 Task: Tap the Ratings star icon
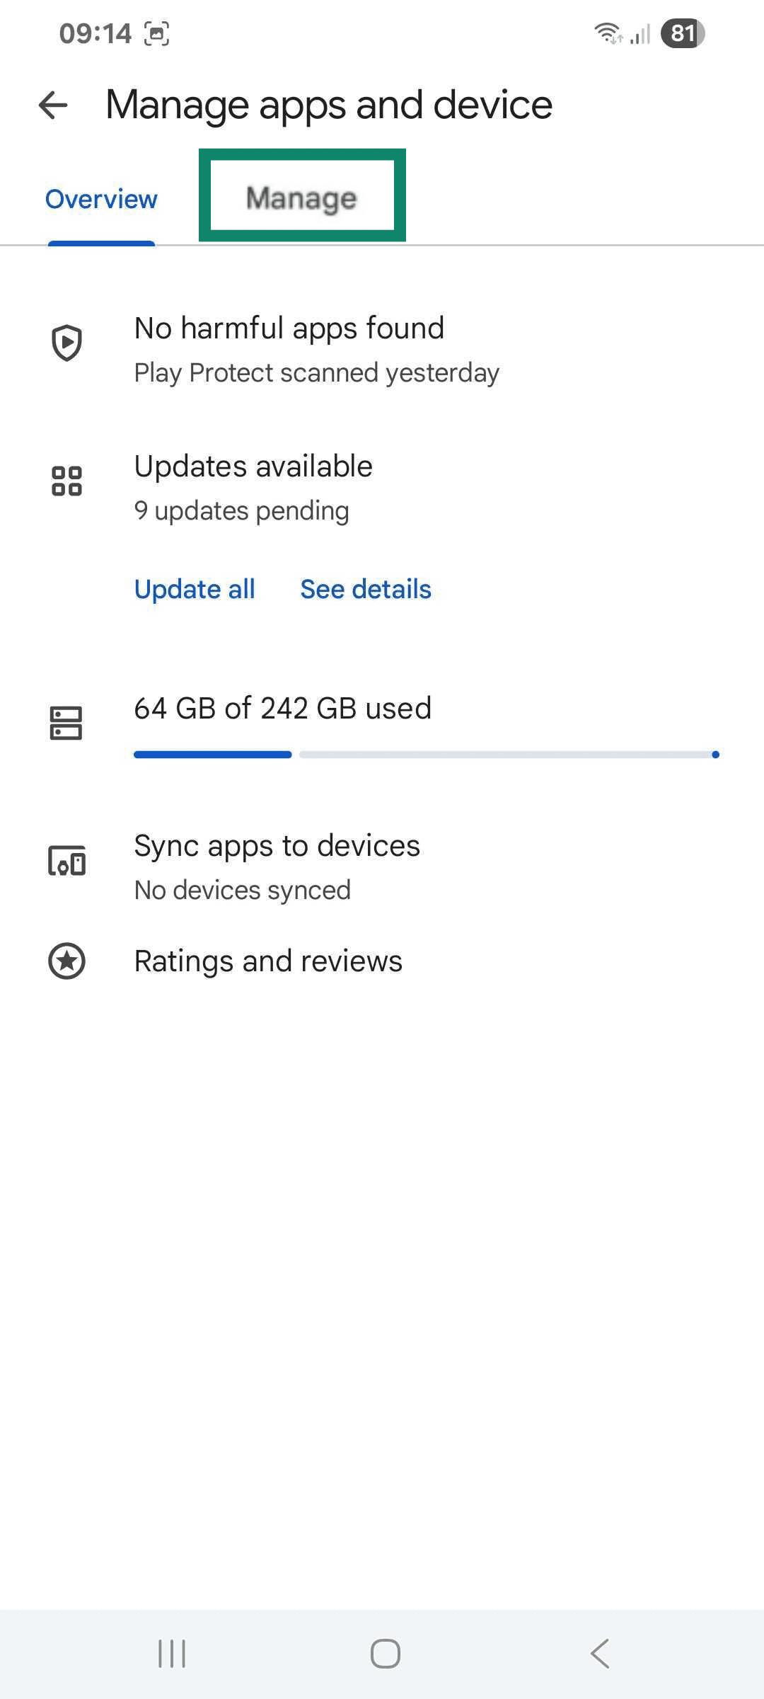pos(66,961)
